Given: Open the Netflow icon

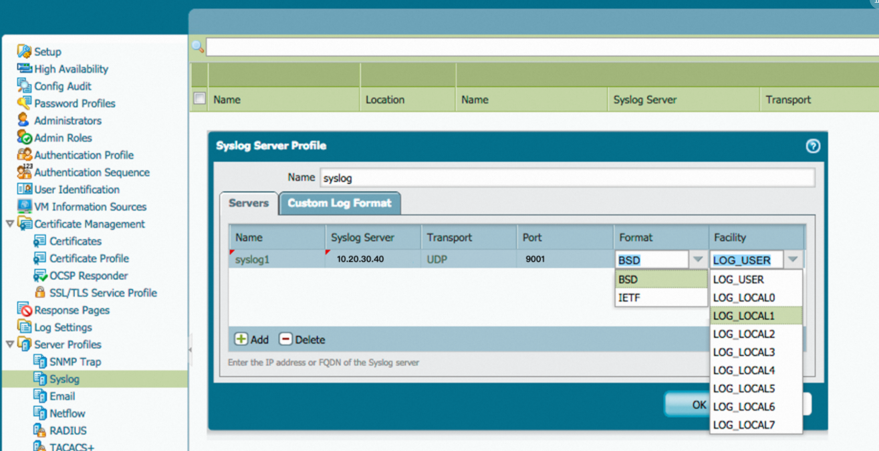Looking at the screenshot, I should coord(40,413).
